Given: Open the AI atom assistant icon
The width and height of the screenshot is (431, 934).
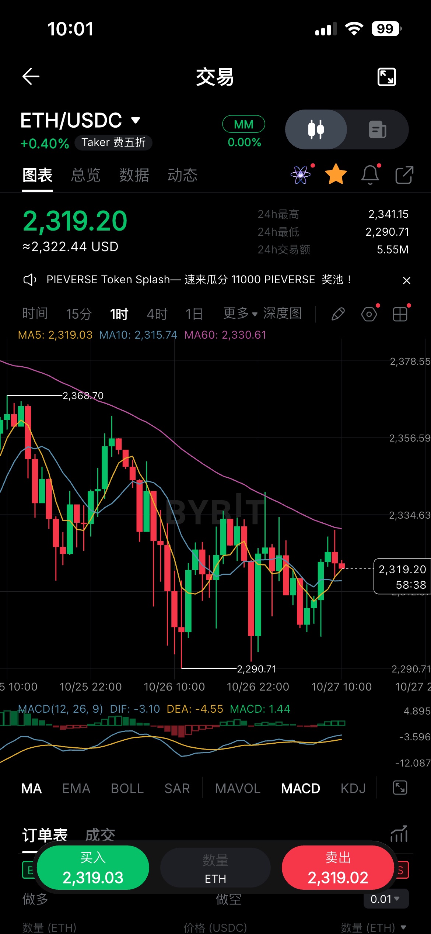Looking at the screenshot, I should [x=301, y=174].
